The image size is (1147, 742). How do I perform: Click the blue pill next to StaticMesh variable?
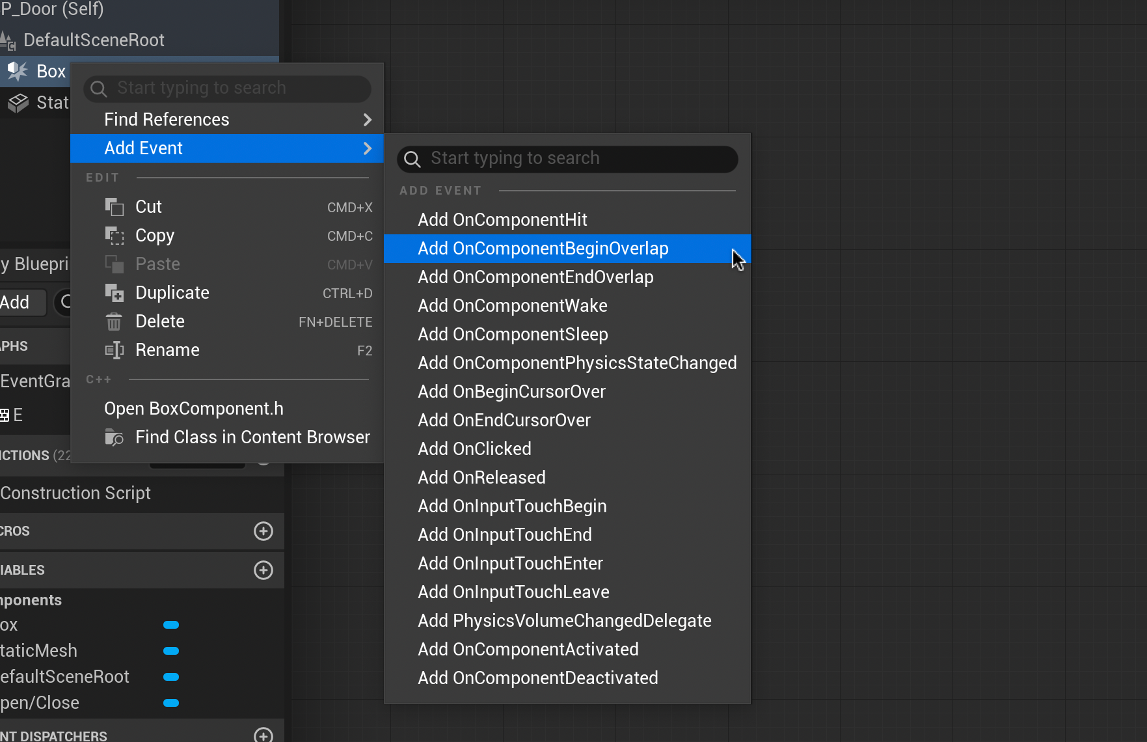(171, 651)
